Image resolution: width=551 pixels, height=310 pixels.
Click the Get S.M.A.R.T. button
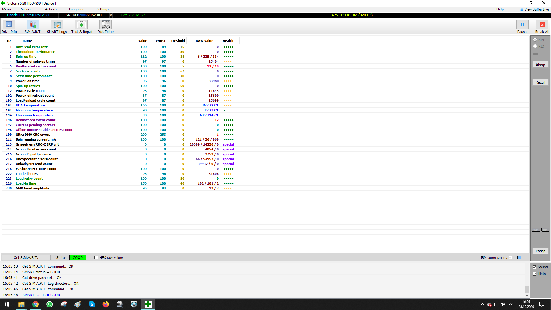click(x=26, y=258)
